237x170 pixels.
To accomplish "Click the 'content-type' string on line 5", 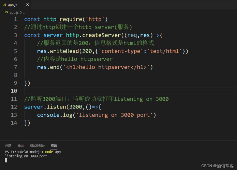I will (x=121, y=51).
